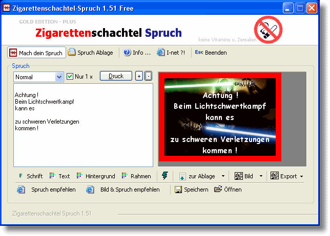Click Hintergrund label
330x236 pixels.
click(x=100, y=176)
